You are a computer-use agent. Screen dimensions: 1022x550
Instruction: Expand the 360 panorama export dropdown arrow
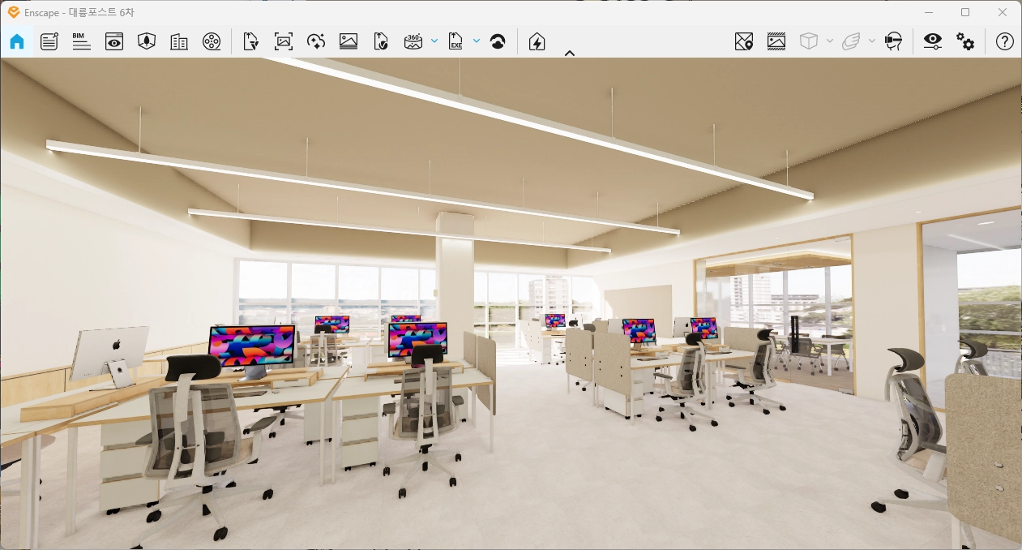[x=434, y=41]
